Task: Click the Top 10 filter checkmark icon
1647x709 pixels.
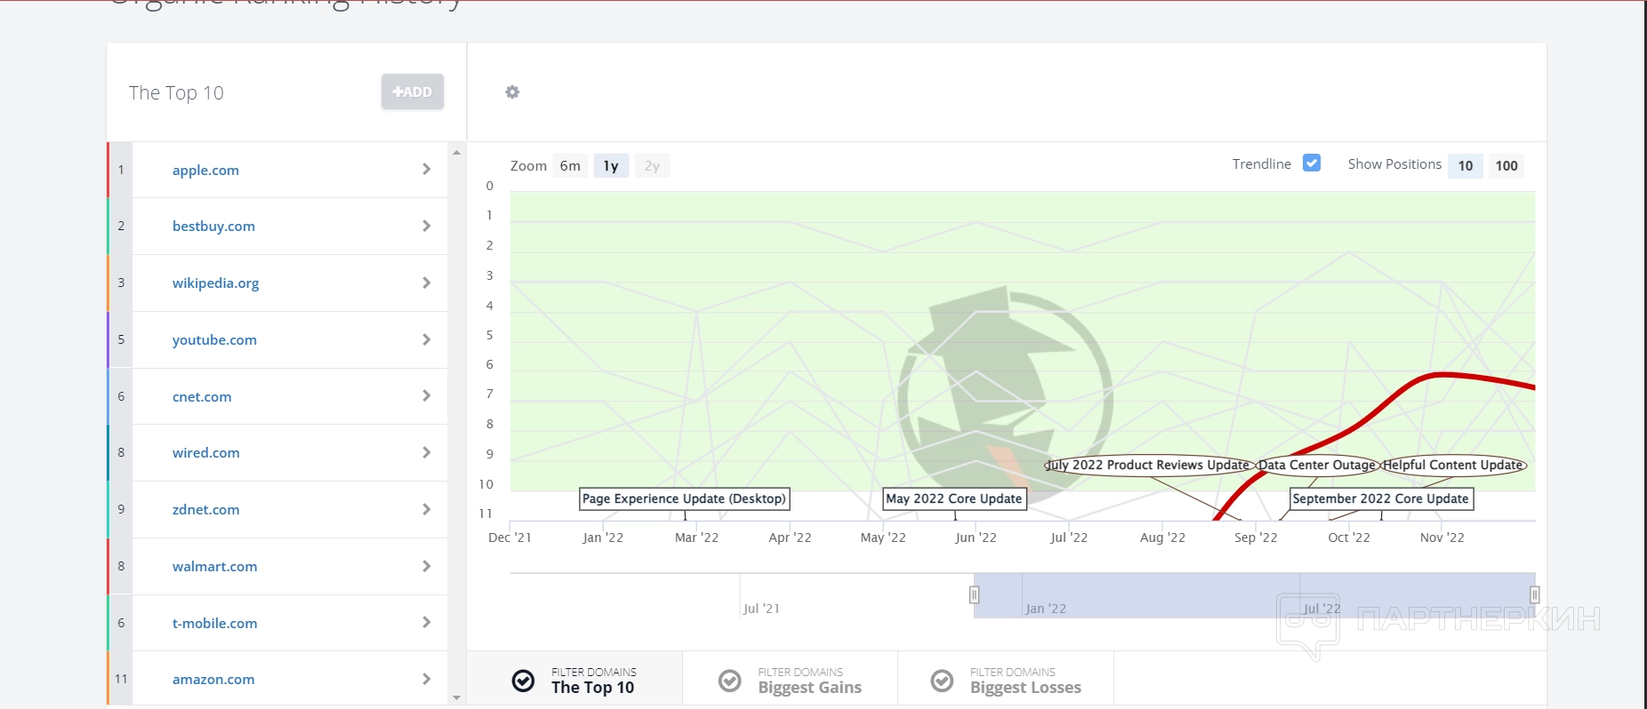Action: pyautogui.click(x=524, y=681)
